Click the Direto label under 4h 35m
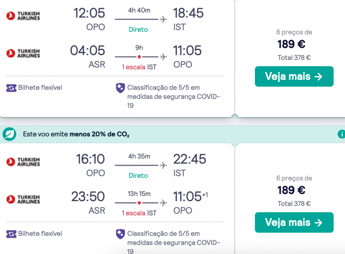 click(138, 176)
